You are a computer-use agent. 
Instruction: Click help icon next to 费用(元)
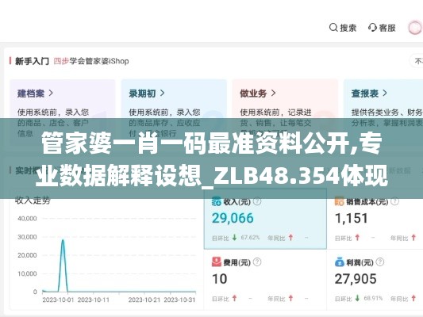(257, 262)
